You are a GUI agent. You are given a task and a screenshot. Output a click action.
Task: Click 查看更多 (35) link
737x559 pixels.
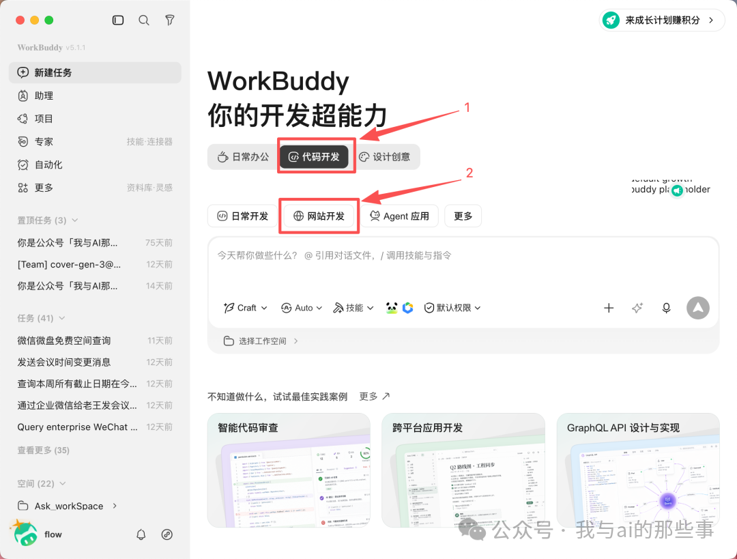pos(43,450)
